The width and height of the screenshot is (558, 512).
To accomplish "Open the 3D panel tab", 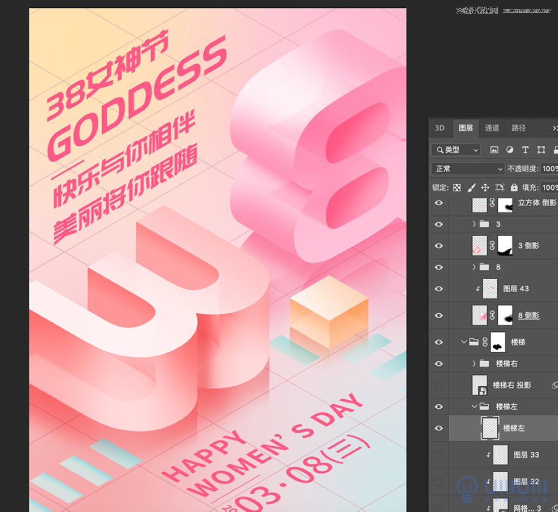I will pos(440,128).
